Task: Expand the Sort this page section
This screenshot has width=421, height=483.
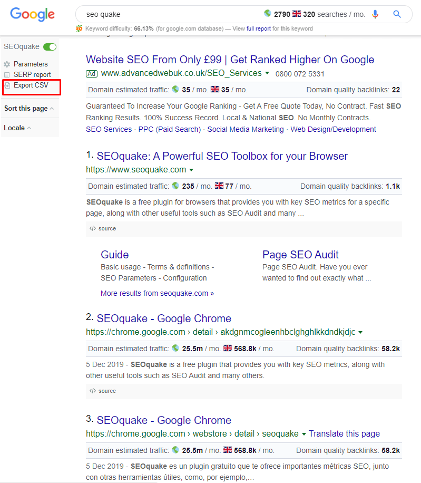Action: [29, 109]
